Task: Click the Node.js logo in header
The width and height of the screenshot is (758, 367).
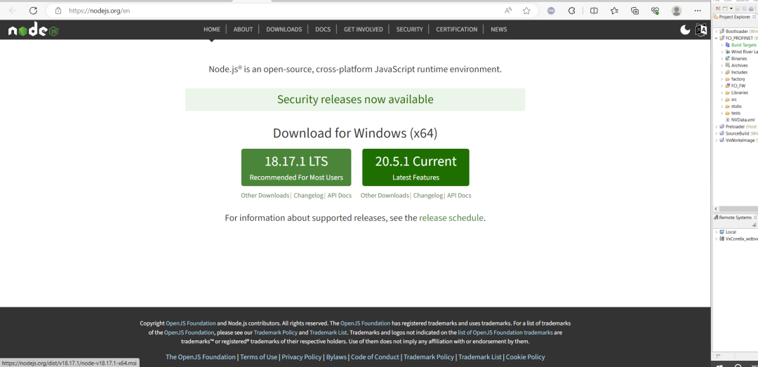Action: 34,30
